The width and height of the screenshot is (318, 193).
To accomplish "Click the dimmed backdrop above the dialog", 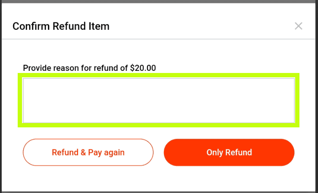I will [159, 1].
